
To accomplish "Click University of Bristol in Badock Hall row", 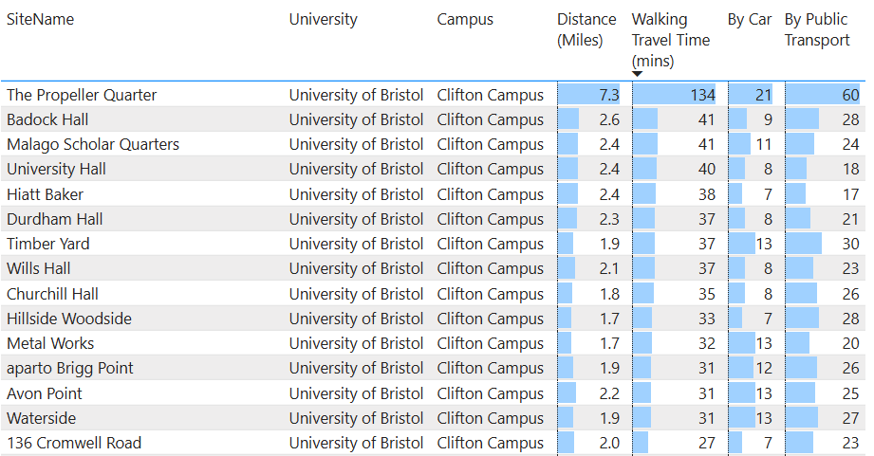I will pyautogui.click(x=356, y=119).
